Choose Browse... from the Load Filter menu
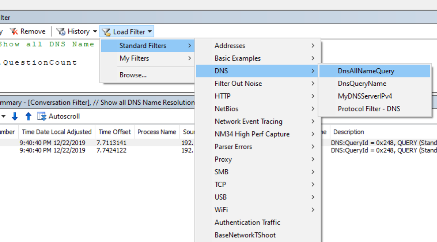437x242 pixels. coord(148,75)
